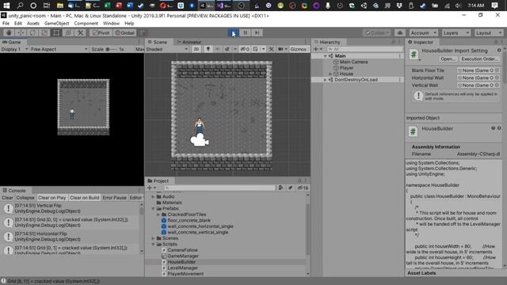Open the Display 1 dropdown in Game view

click(14, 49)
